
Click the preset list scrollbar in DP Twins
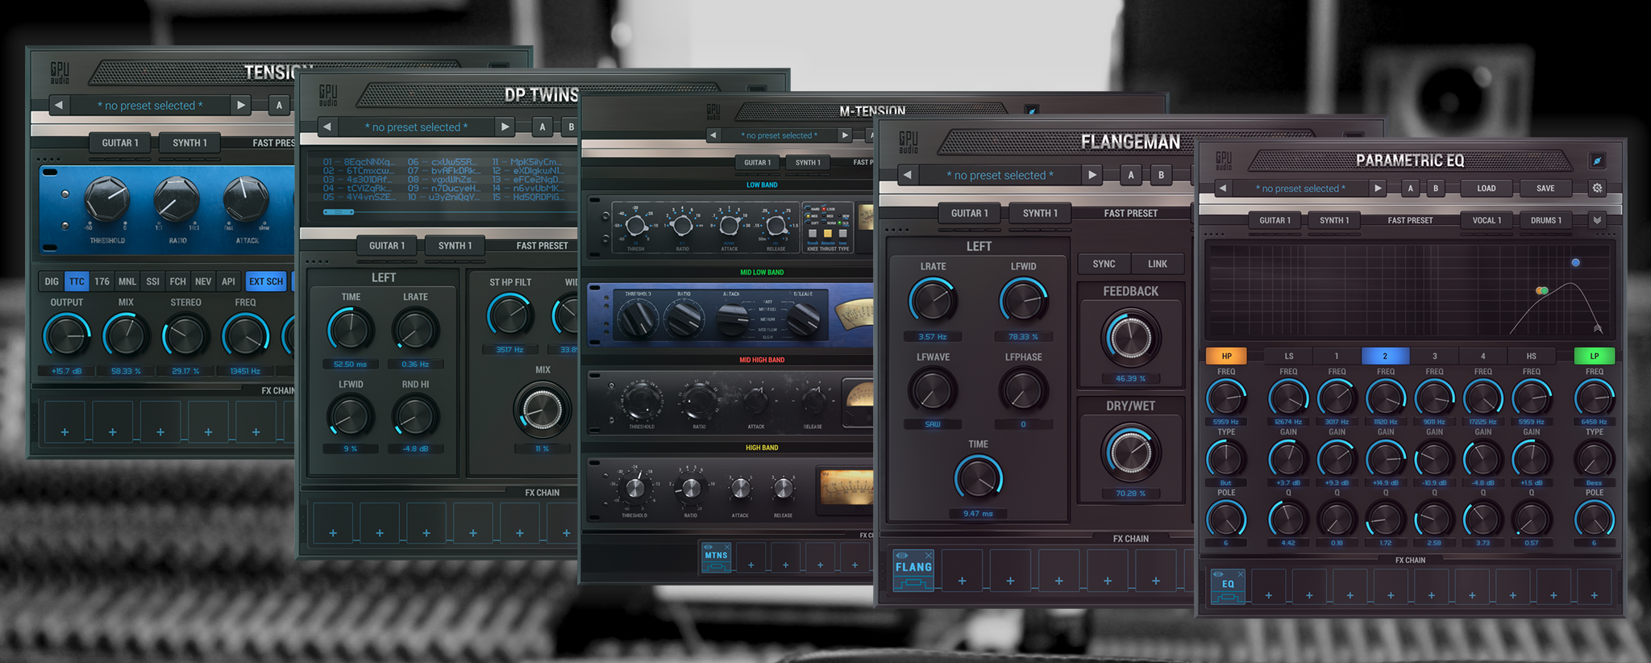click(339, 212)
